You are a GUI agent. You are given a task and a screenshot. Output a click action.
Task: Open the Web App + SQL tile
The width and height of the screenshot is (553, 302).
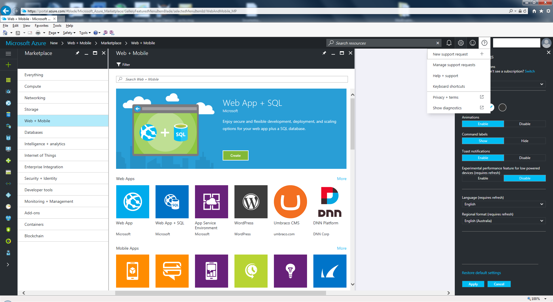pos(172,202)
